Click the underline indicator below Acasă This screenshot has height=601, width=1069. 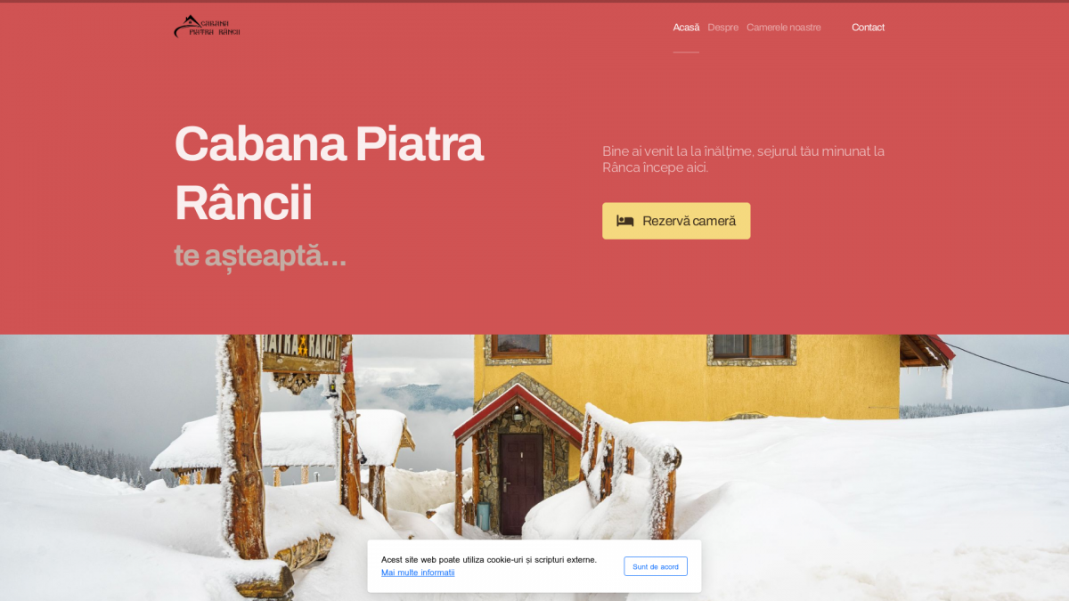point(686,52)
